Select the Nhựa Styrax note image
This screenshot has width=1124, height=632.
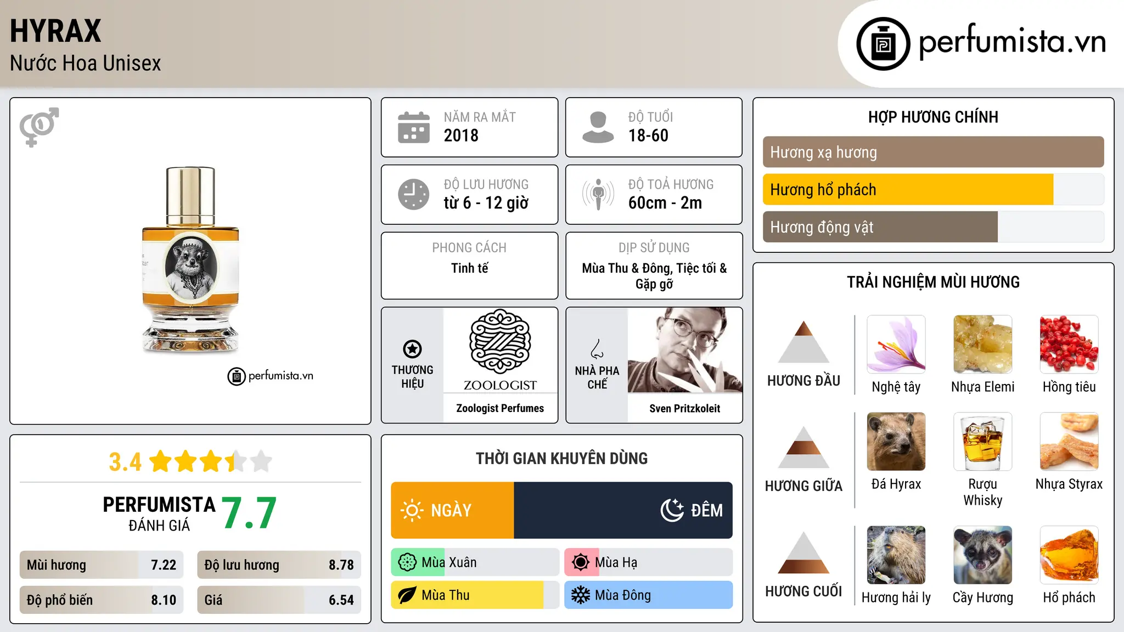pos(1069,442)
